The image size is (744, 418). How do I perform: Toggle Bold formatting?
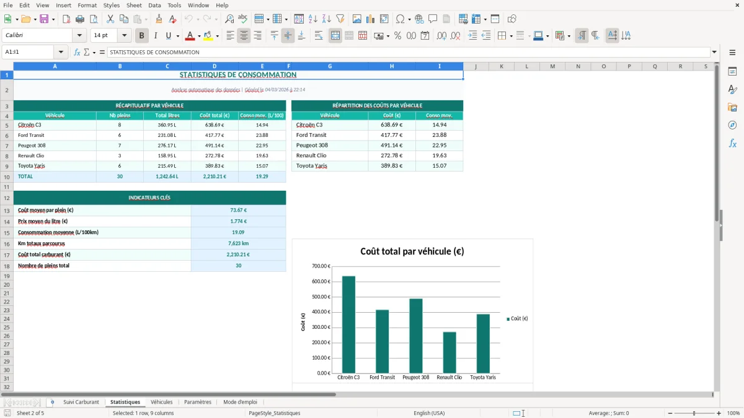pos(142,36)
